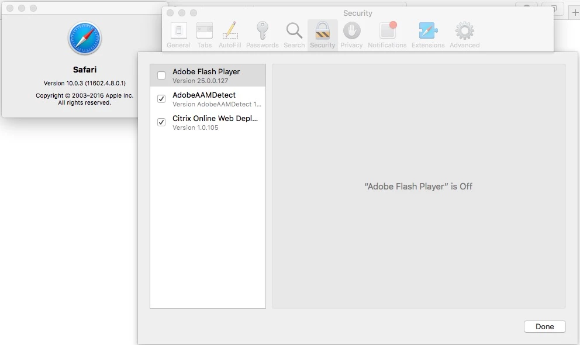The image size is (580, 345).
Task: Click Version 25.0.0.127 text
Action: coord(200,81)
